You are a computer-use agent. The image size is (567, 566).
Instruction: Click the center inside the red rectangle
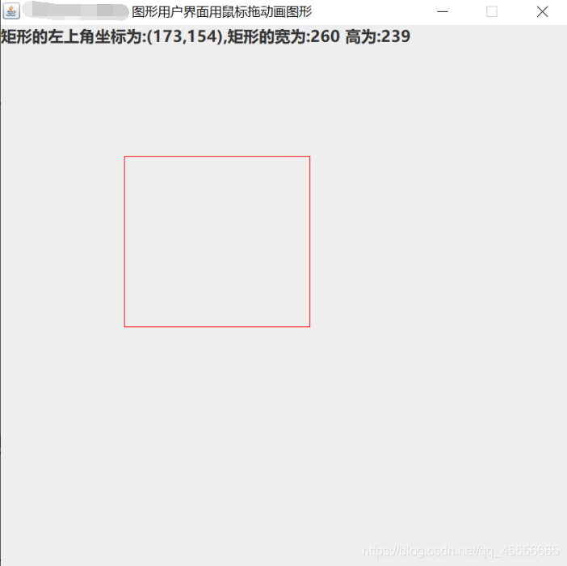(x=217, y=241)
